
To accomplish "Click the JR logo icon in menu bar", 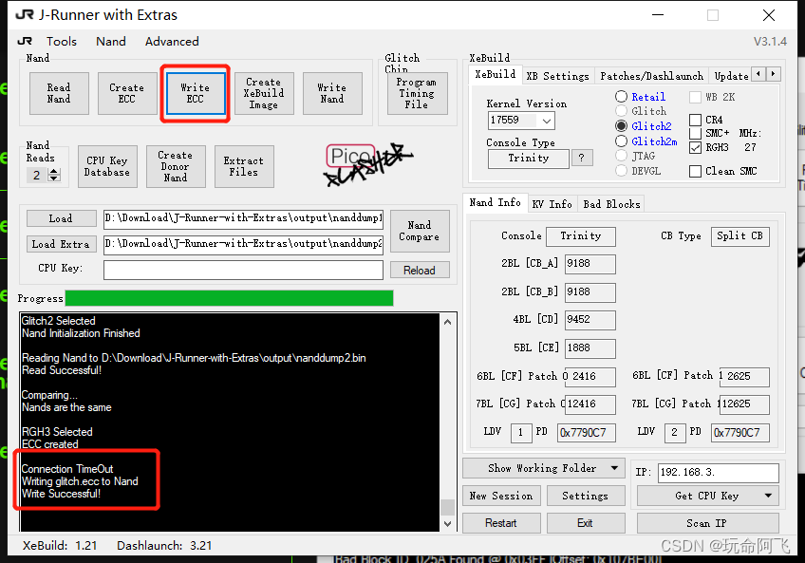I will click(25, 41).
